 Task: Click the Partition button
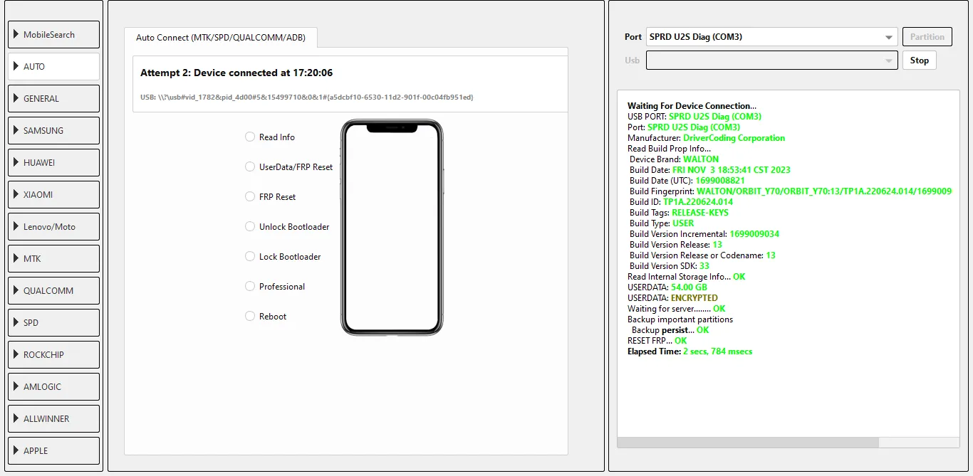tap(927, 37)
